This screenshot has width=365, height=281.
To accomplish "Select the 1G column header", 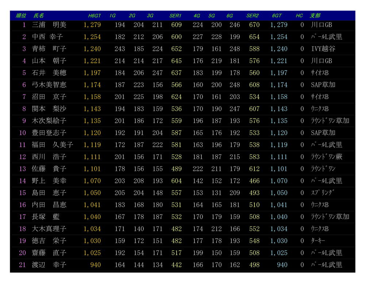I will click(112, 16).
